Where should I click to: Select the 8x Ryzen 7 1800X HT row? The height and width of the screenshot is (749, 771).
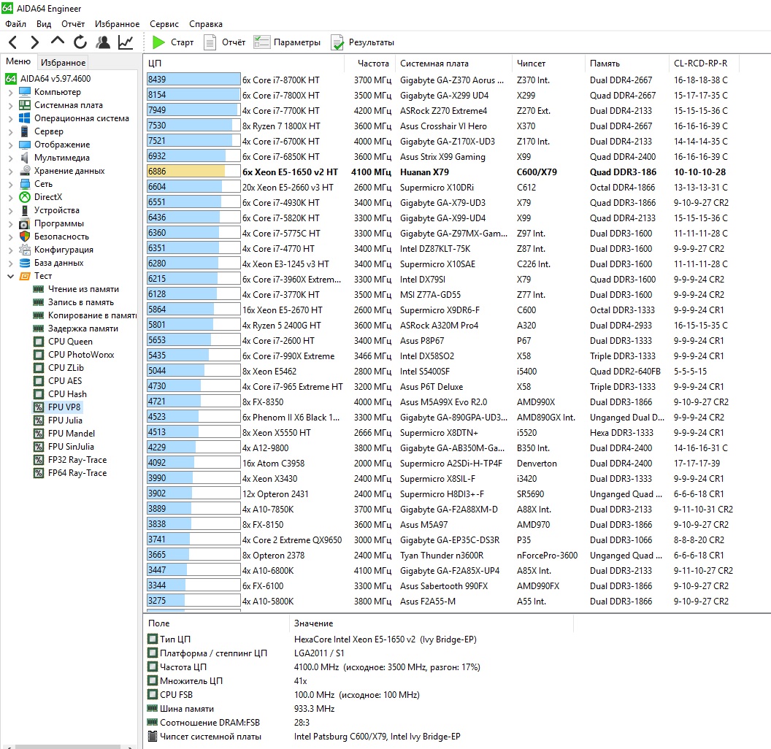pyautogui.click(x=440, y=126)
